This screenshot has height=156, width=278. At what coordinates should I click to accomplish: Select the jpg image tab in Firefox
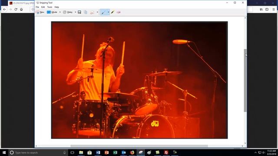[21, 3]
